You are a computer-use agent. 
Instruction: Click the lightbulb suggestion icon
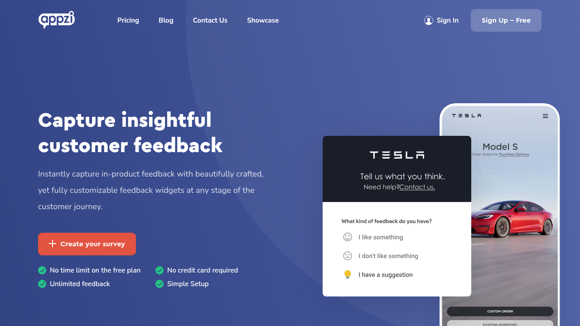(348, 274)
